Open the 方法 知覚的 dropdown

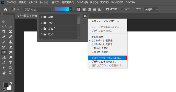point(151,10)
